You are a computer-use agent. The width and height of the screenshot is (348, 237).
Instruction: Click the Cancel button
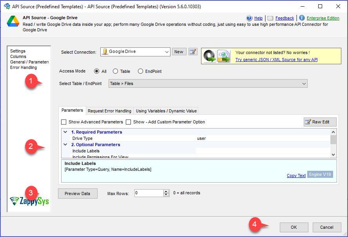pos(327,227)
